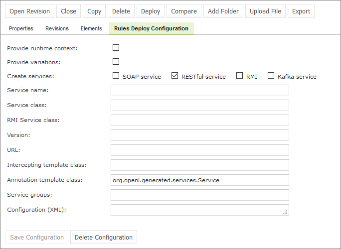Viewport: 341px width, 249px height.
Task: Focus the Annotation template class field
Action: point(199,180)
